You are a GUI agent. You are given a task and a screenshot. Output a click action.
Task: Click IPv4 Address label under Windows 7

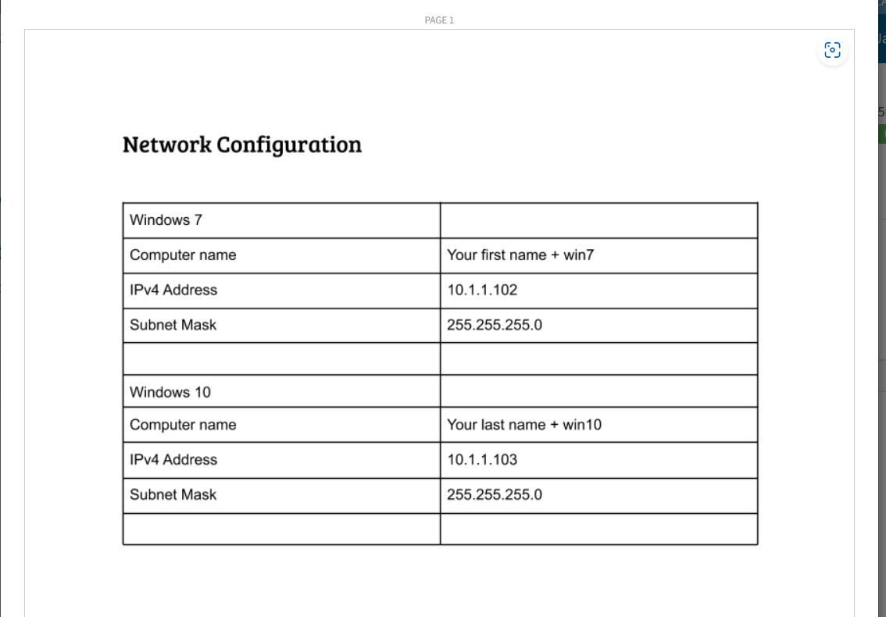(x=173, y=290)
